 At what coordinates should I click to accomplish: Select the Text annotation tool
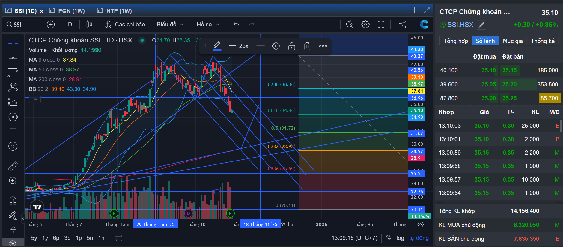[13, 132]
